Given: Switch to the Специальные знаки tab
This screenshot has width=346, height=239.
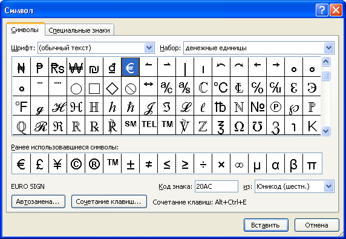Looking at the screenshot, I should click(79, 30).
